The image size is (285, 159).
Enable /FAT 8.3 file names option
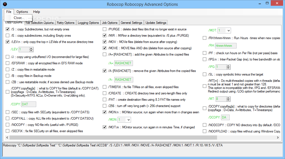[x=104, y=100]
